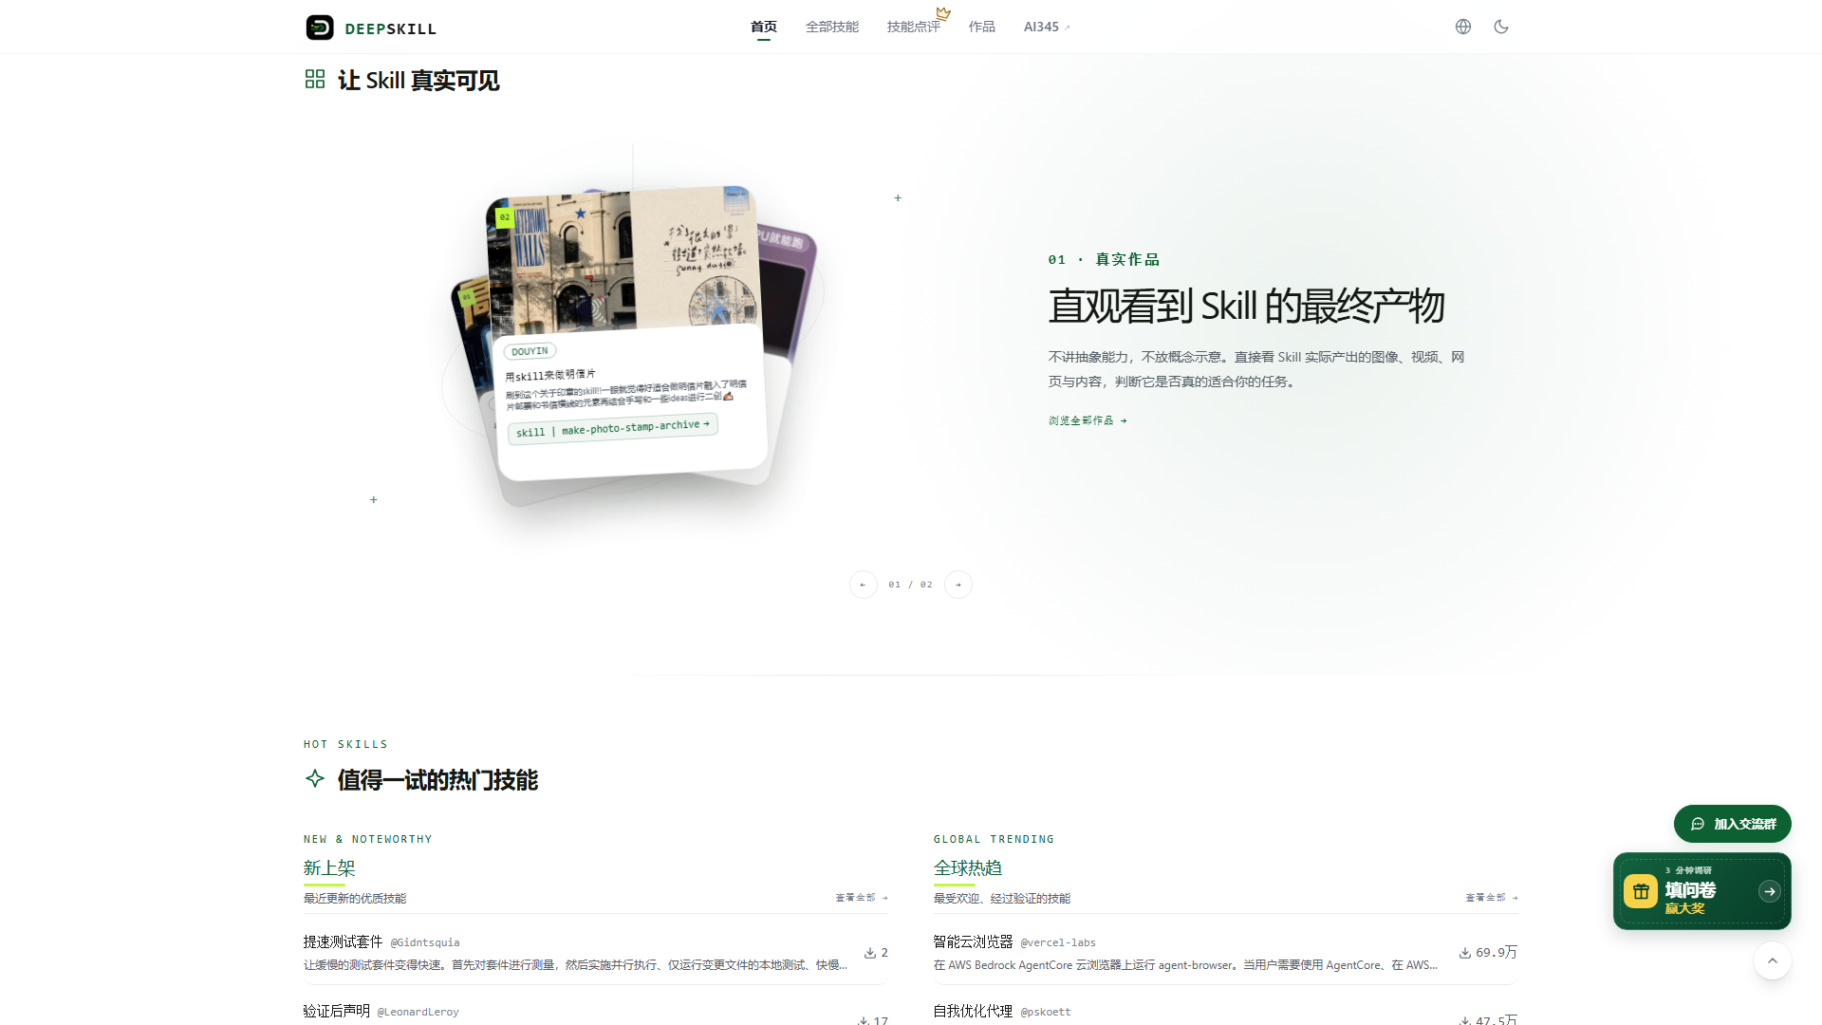
Task: Click sparkle icon beside 值得一试的热门技能
Action: (x=315, y=779)
